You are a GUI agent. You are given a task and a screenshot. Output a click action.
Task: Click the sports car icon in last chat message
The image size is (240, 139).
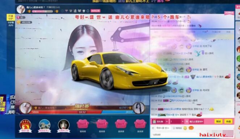[199, 114]
